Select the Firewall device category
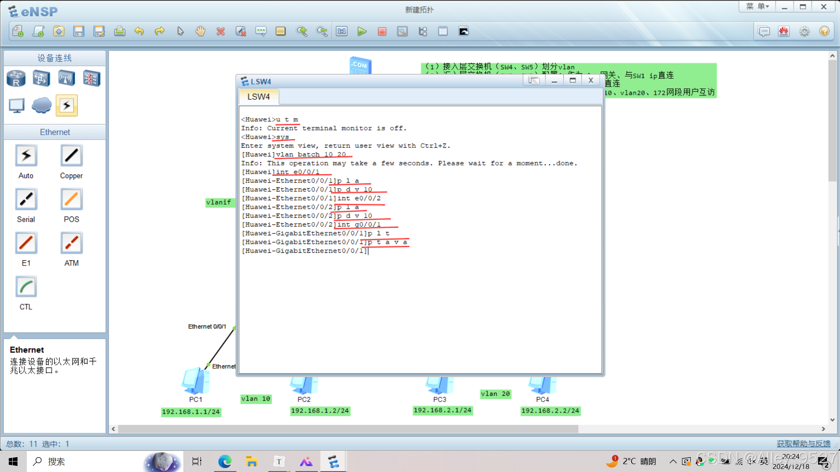The height and width of the screenshot is (472, 840). [x=91, y=78]
